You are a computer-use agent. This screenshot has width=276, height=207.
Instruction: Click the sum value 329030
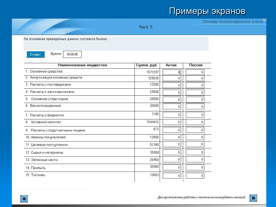[153, 78]
